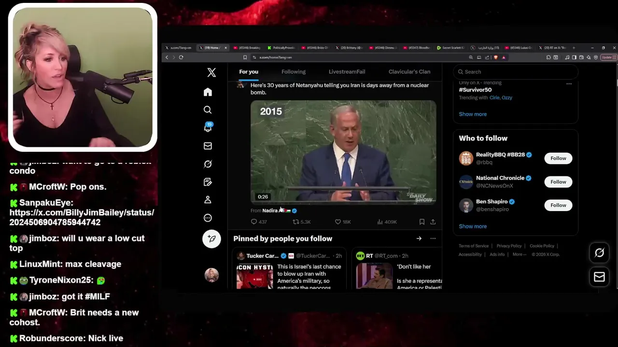Screen dimensions: 618x347
Task: Click Show more under trending
Action: (x=473, y=114)
